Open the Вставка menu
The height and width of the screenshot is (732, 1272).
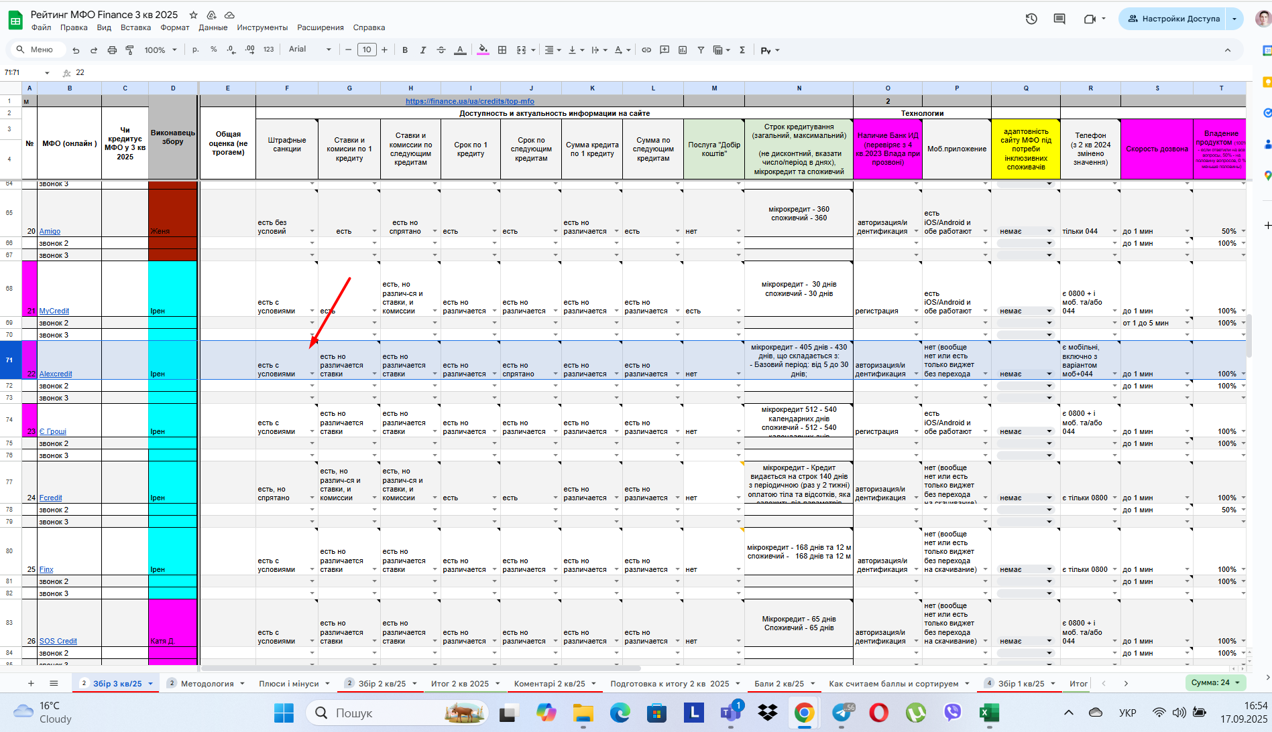[135, 27]
